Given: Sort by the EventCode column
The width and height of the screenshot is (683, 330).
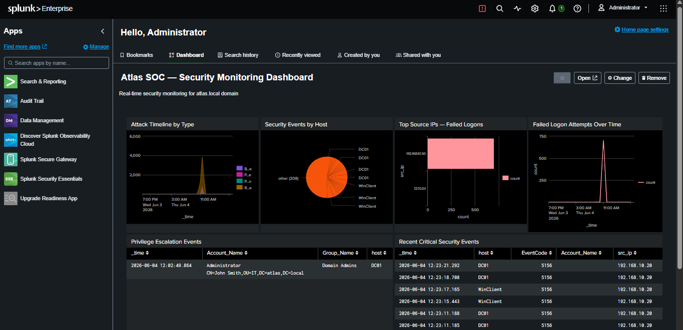Looking at the screenshot, I should coord(536,253).
